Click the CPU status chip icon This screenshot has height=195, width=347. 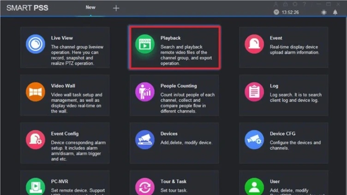(x=324, y=12)
